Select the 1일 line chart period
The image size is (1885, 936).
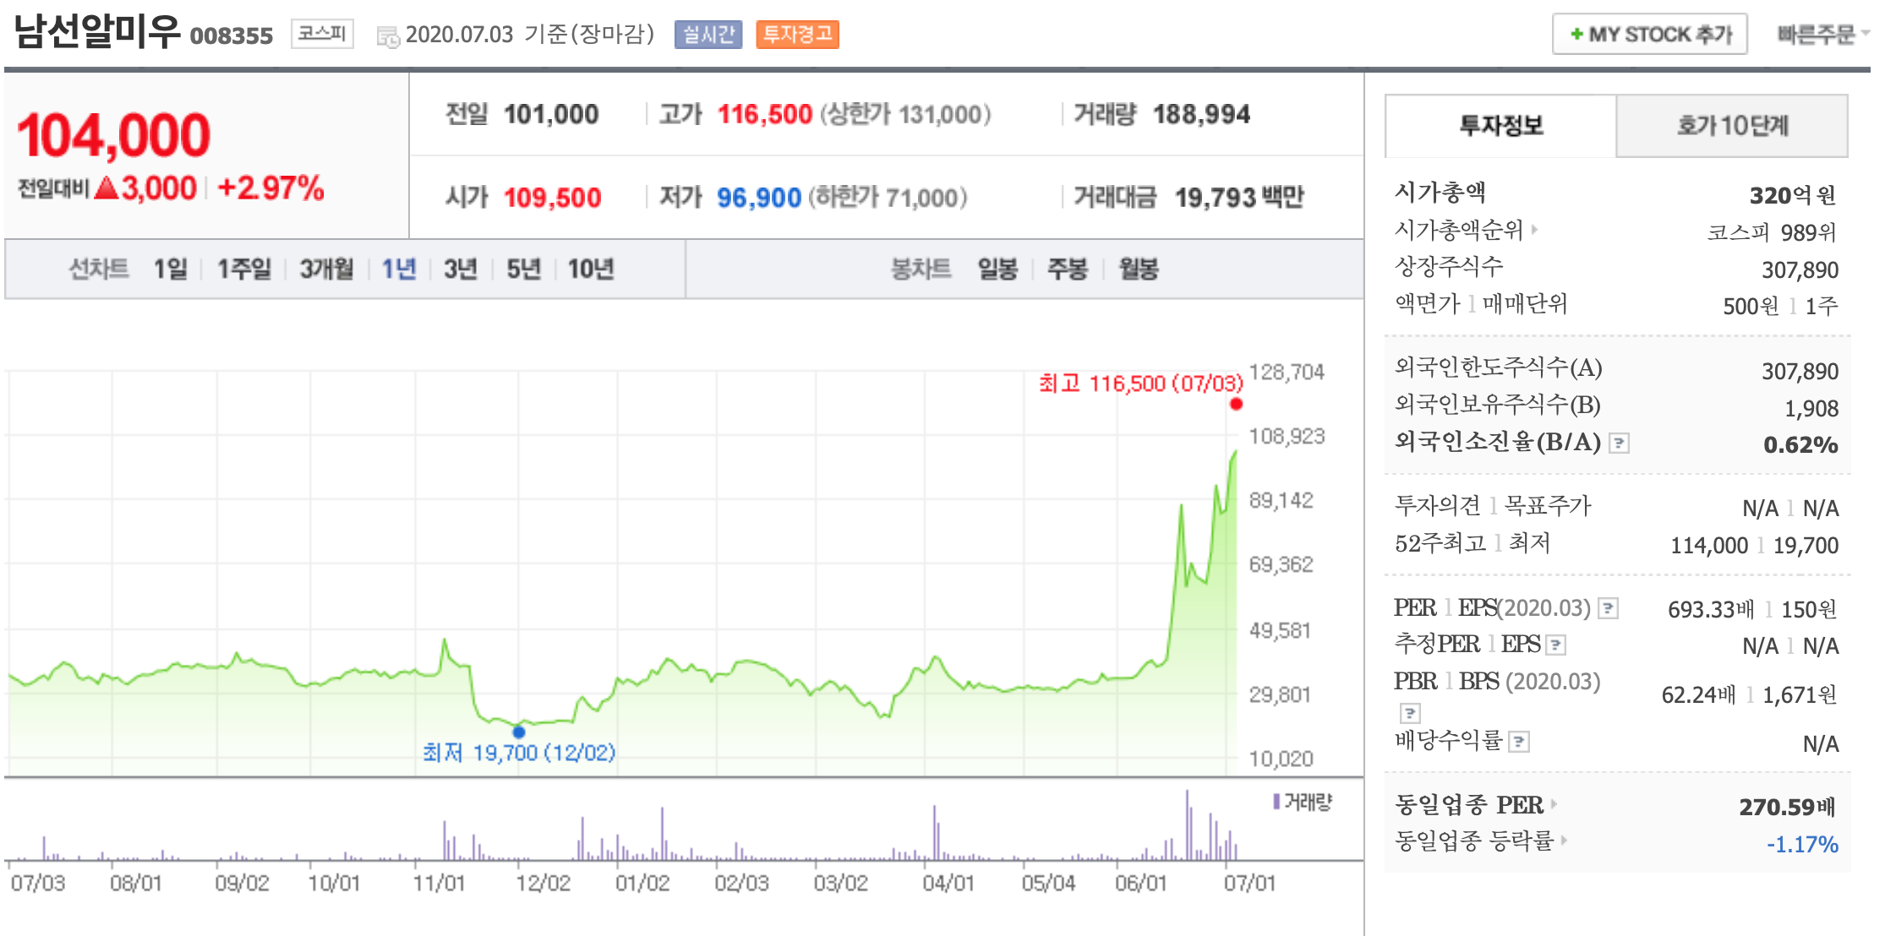click(x=171, y=269)
